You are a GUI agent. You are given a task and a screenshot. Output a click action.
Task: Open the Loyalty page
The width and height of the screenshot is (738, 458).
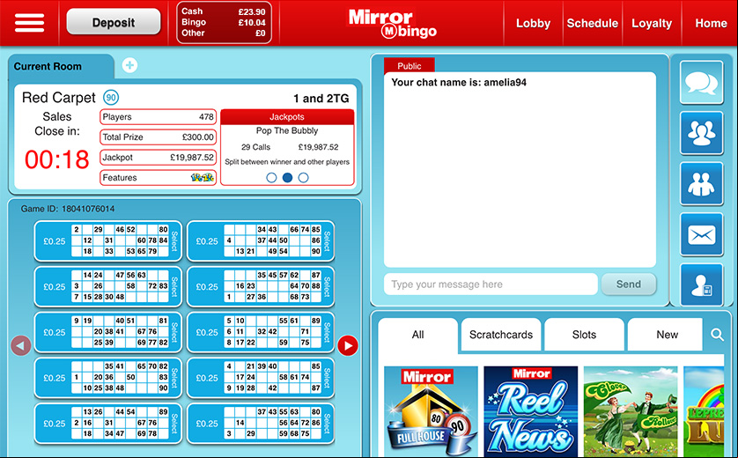pyautogui.click(x=652, y=23)
